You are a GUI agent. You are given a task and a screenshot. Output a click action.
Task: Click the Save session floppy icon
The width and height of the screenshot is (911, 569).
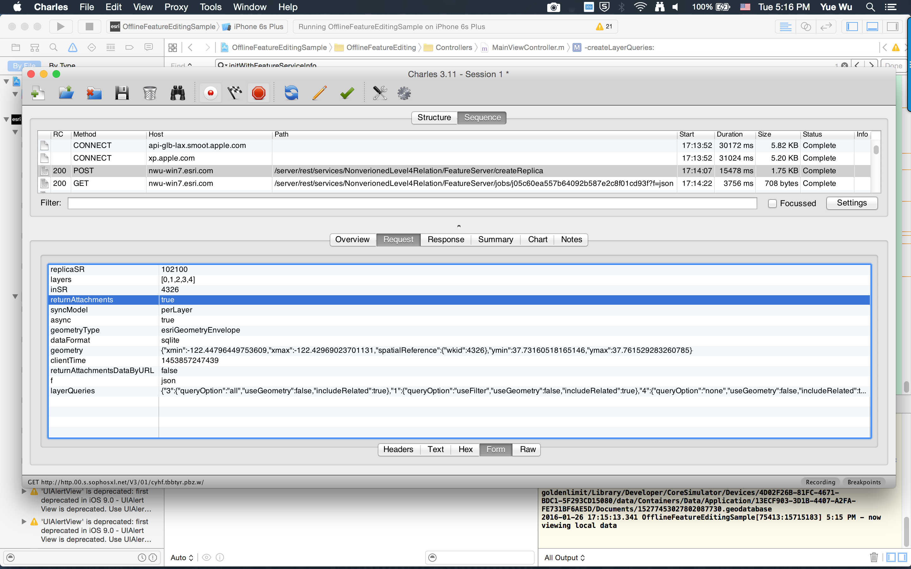tap(121, 93)
